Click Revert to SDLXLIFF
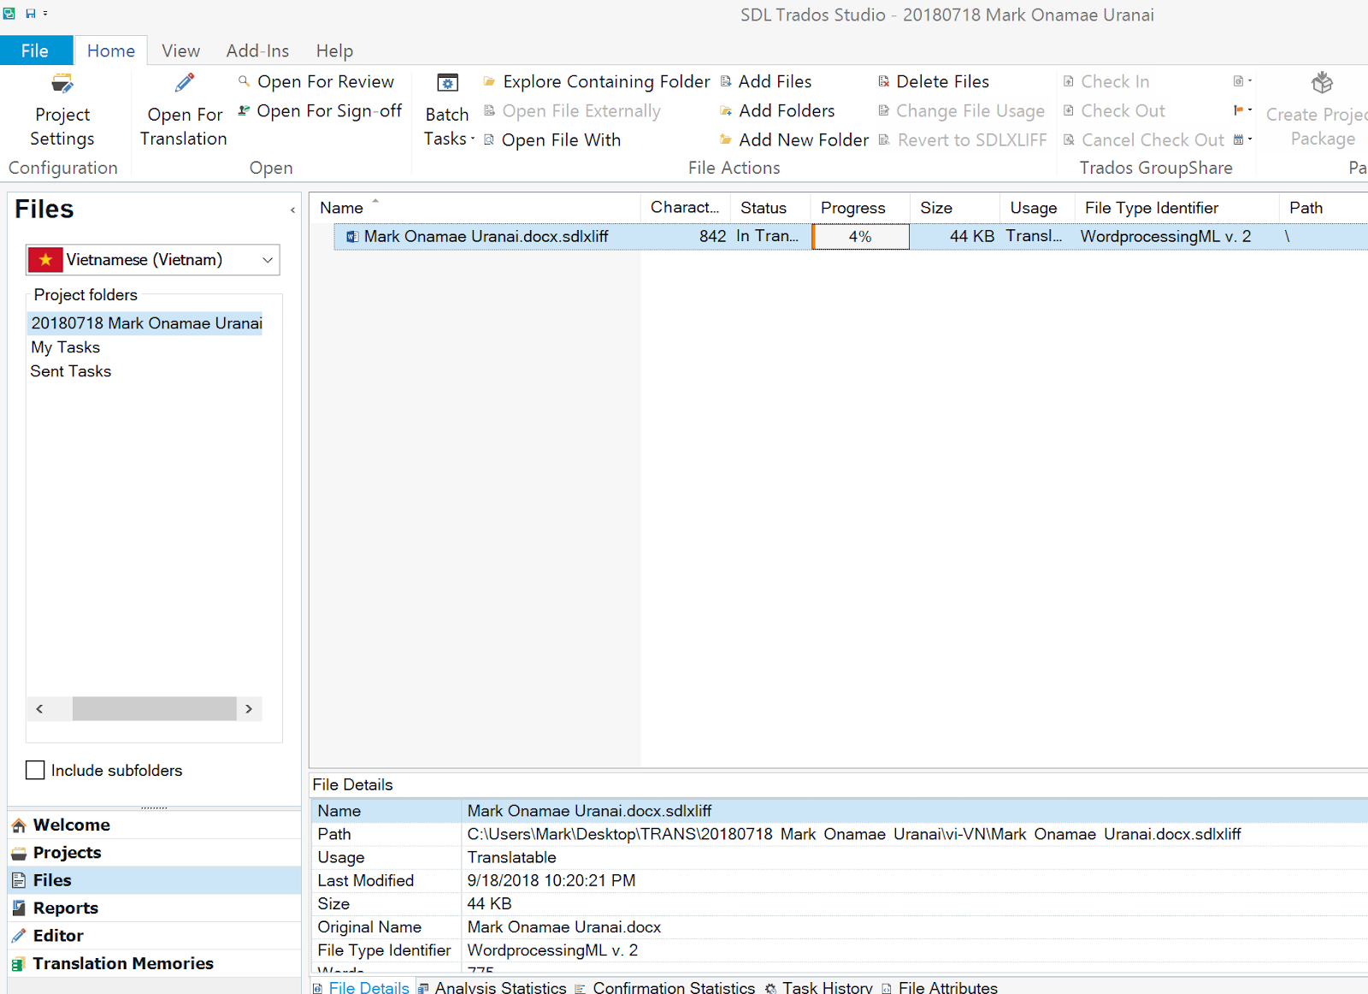This screenshot has height=994, width=1368. coord(962,140)
